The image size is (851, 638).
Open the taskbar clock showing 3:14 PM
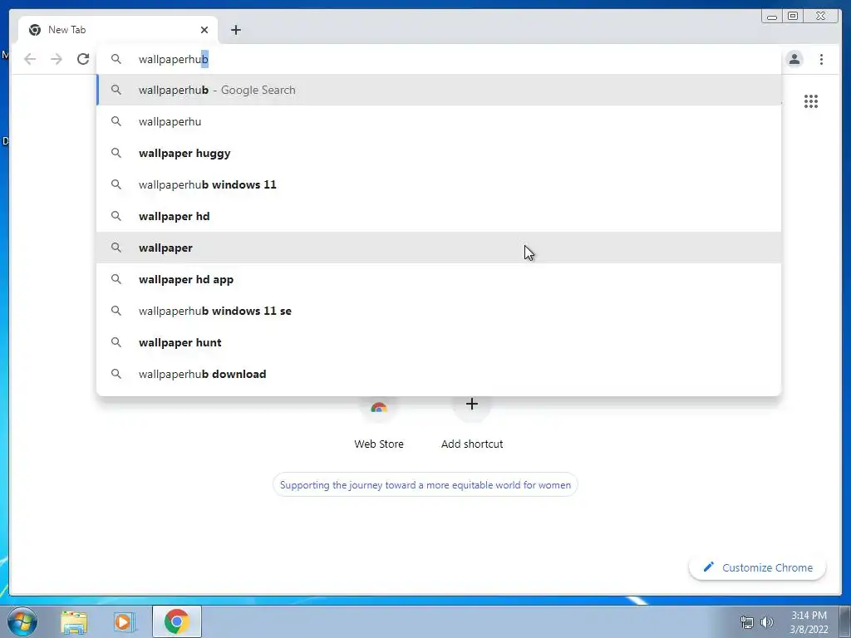click(809, 622)
